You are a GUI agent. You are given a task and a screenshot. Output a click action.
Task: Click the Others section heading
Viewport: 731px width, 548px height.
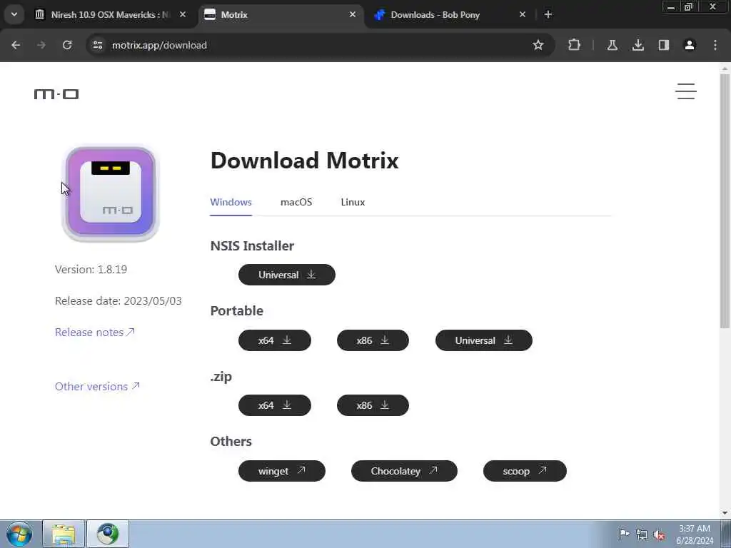tap(231, 441)
